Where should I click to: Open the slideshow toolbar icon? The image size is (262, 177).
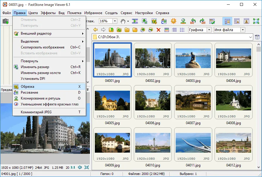pos(135,21)
